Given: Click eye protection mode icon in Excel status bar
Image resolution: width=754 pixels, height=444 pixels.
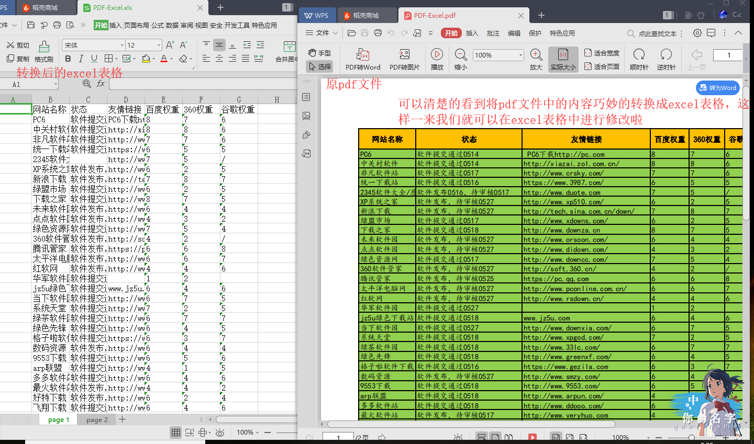Looking at the screenshot, I should pyautogui.click(x=220, y=432).
